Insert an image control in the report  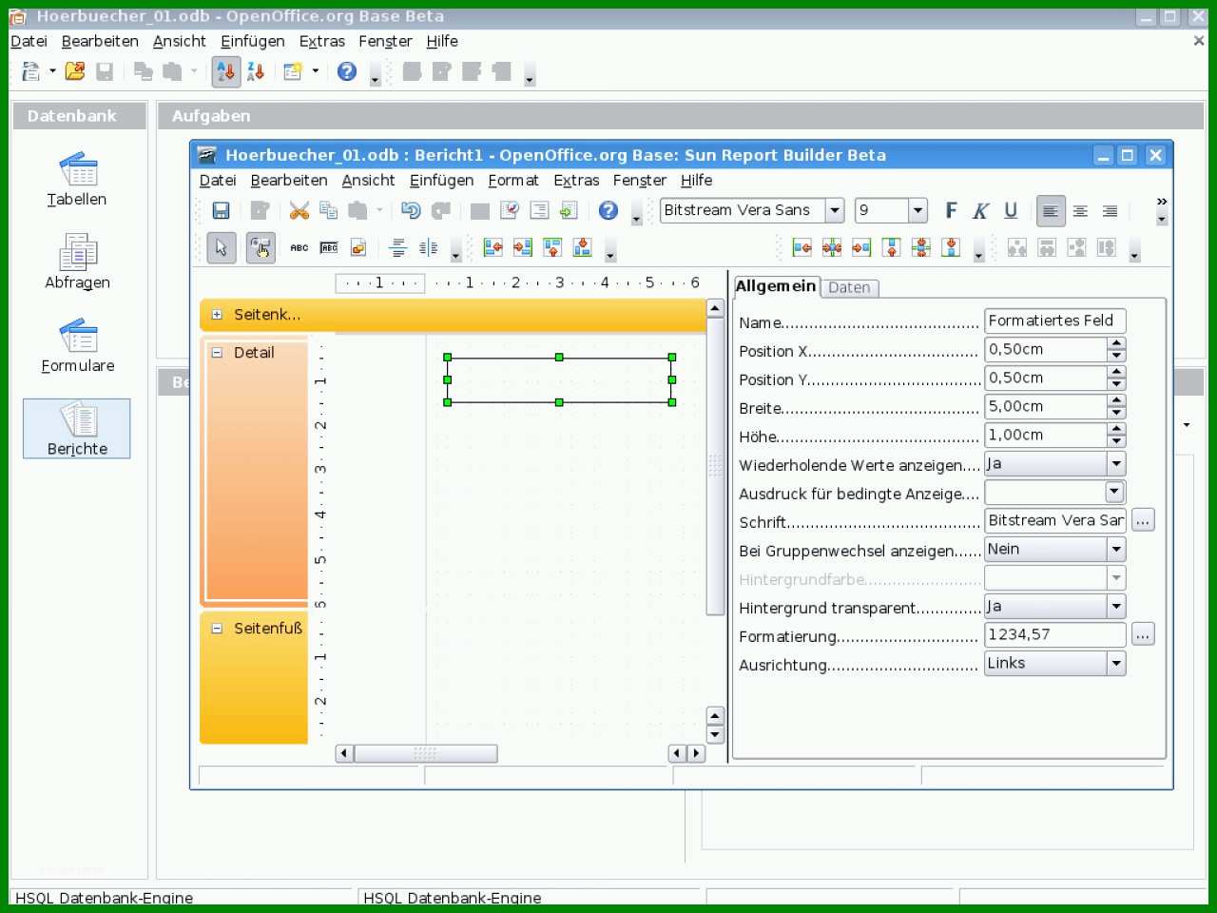click(358, 248)
